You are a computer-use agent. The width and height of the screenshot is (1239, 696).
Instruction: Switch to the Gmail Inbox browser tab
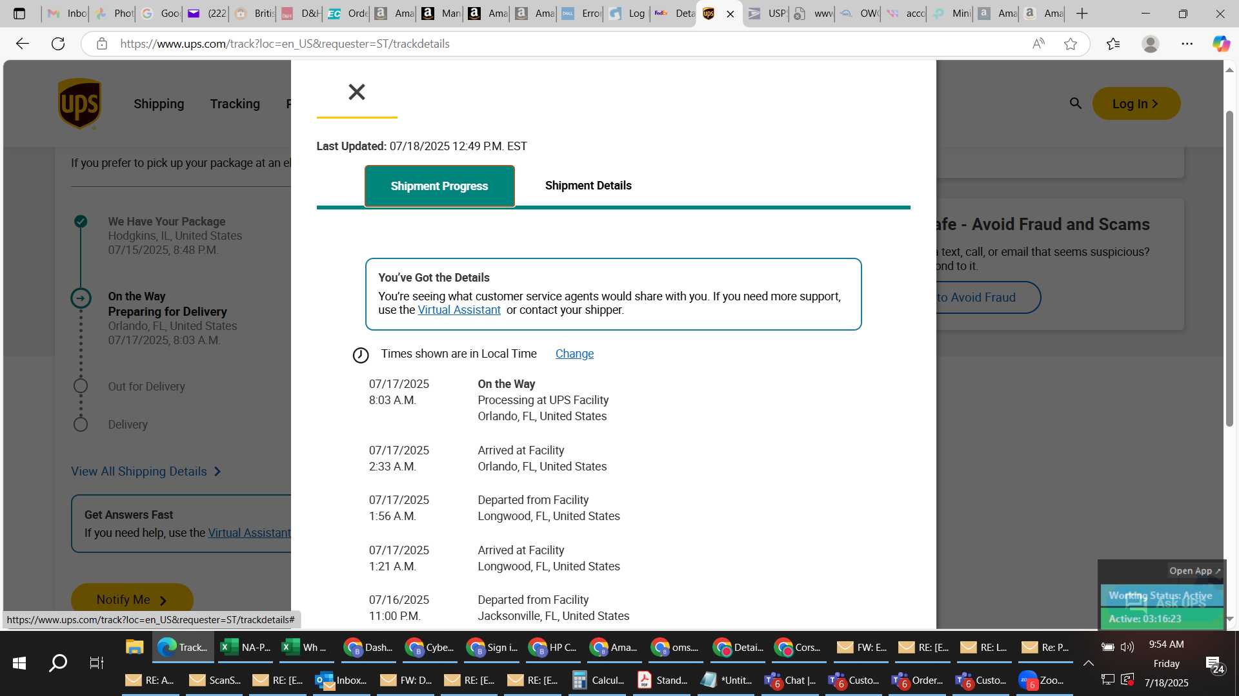tap(67, 14)
